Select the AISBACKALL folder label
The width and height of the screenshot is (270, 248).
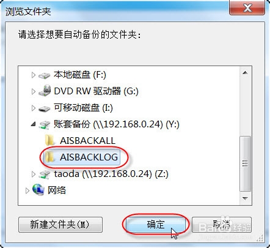click(88, 141)
